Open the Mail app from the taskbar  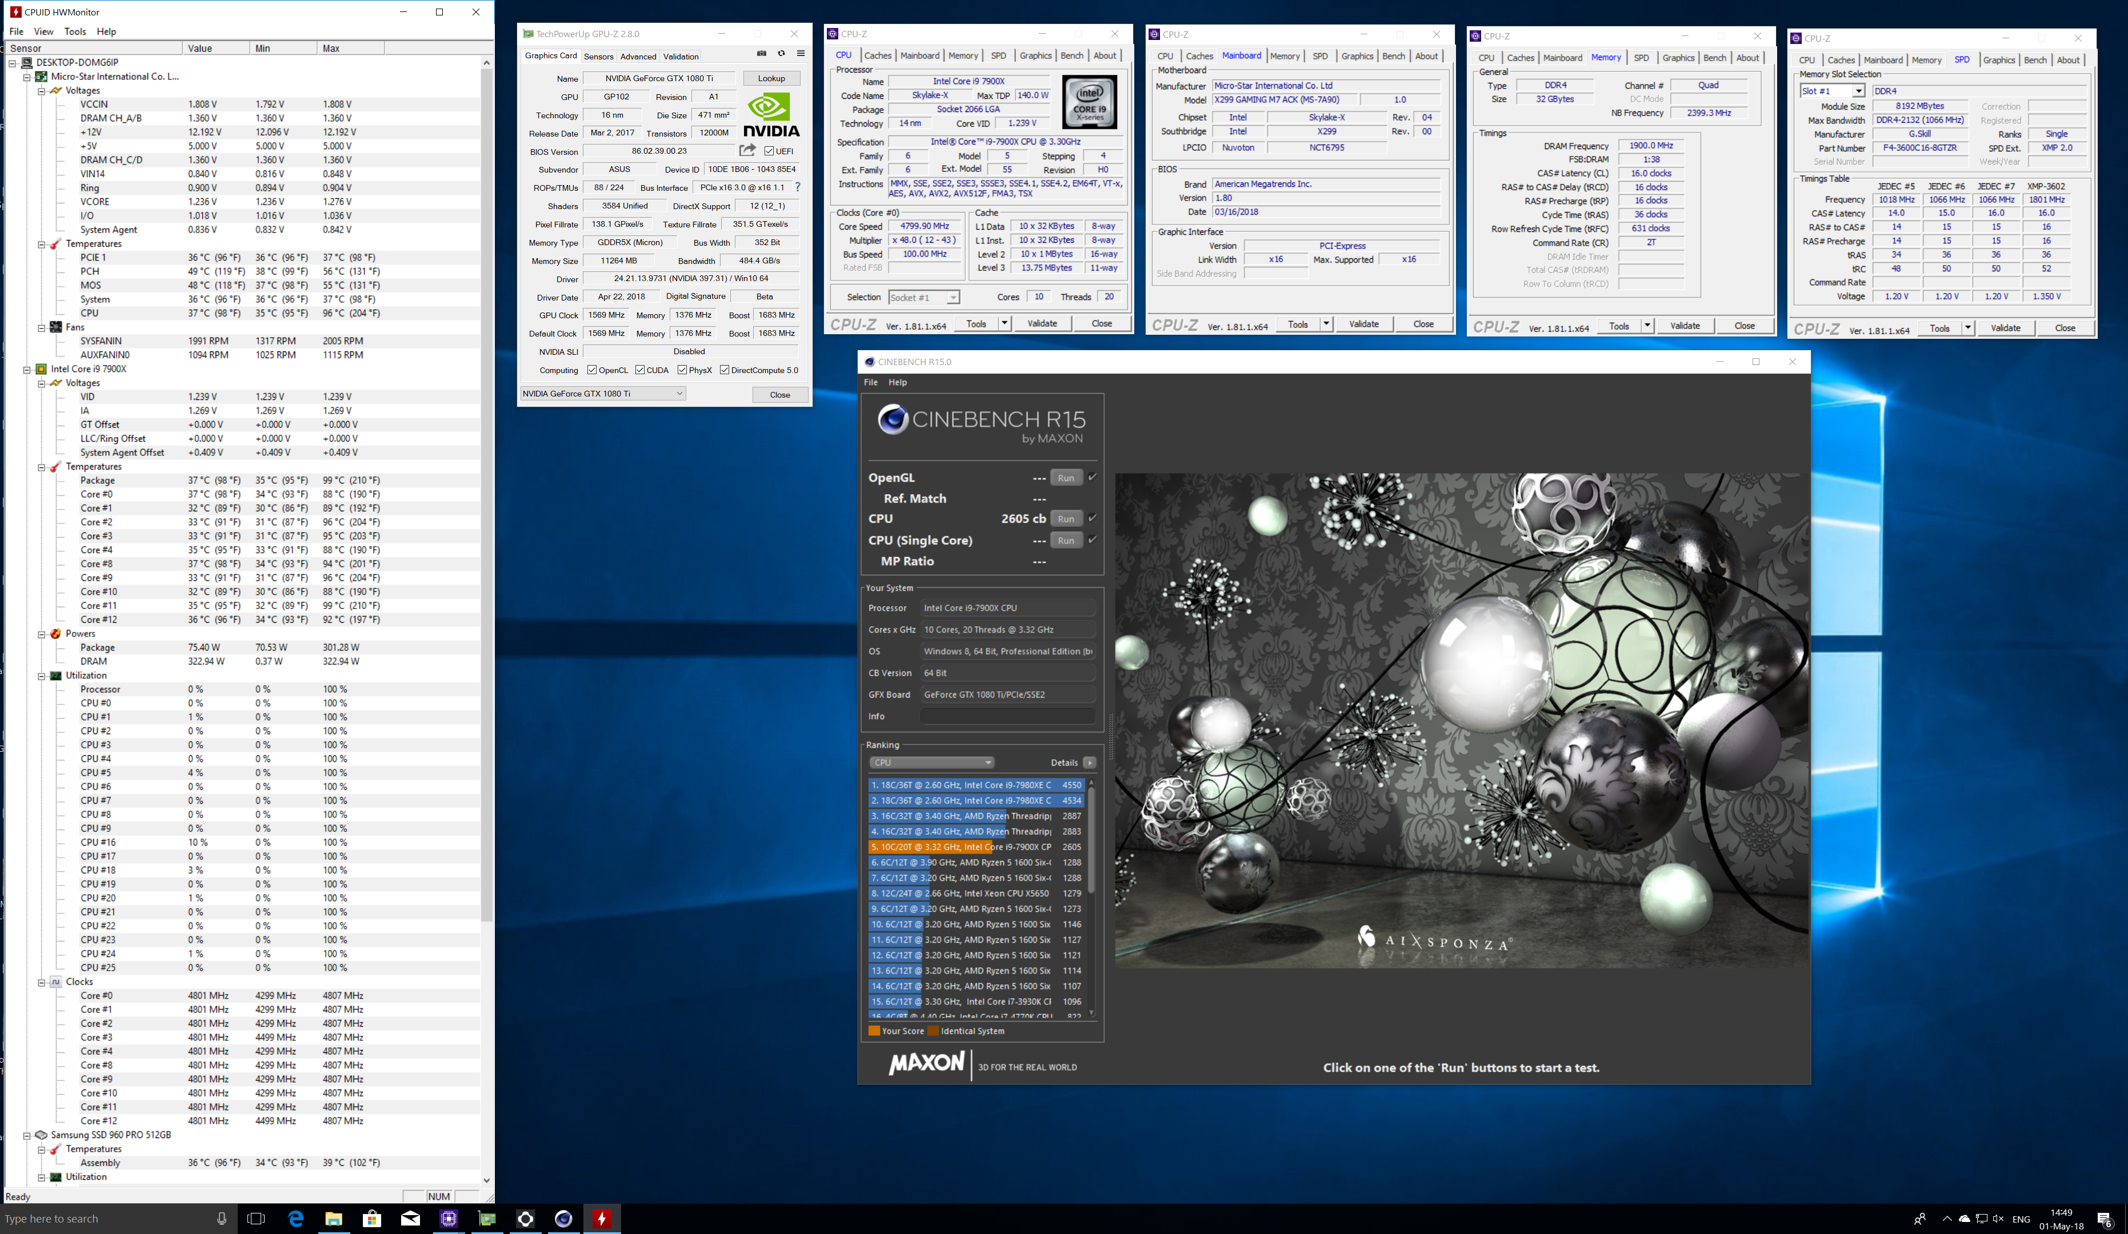[x=410, y=1218]
